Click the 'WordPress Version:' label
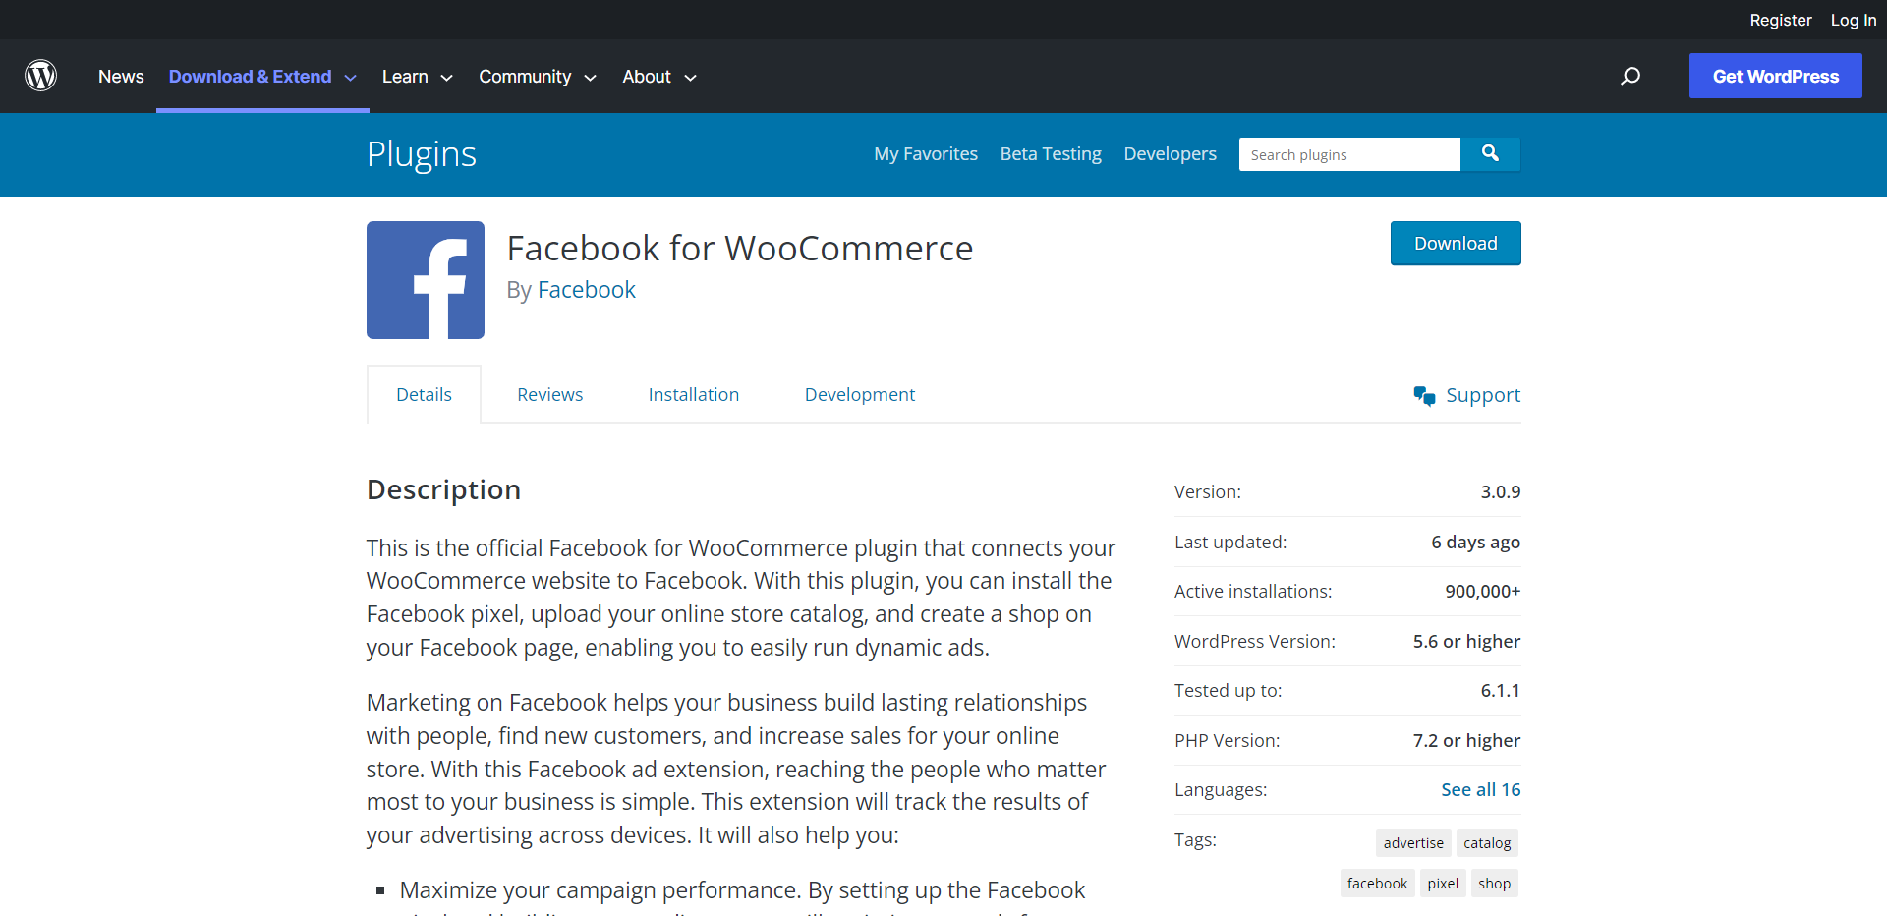 pyautogui.click(x=1254, y=641)
